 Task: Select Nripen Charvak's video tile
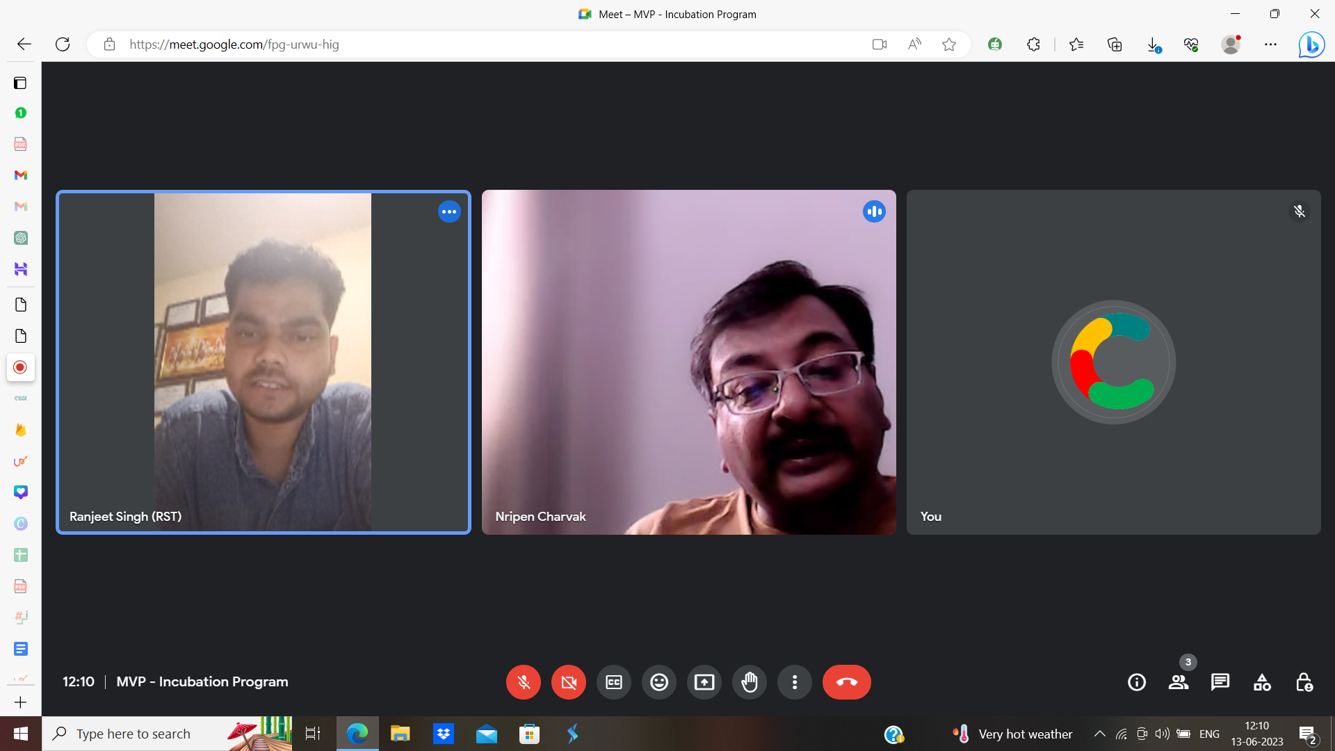tap(688, 362)
